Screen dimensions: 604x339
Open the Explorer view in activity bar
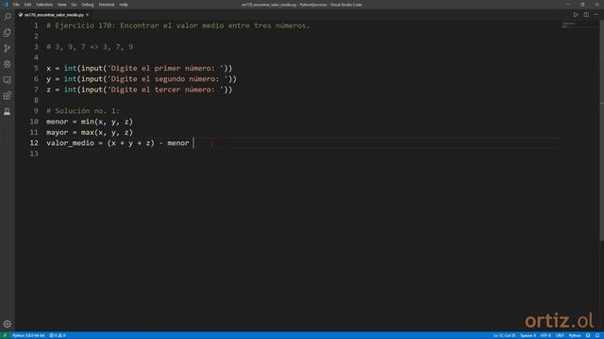pos(8,33)
